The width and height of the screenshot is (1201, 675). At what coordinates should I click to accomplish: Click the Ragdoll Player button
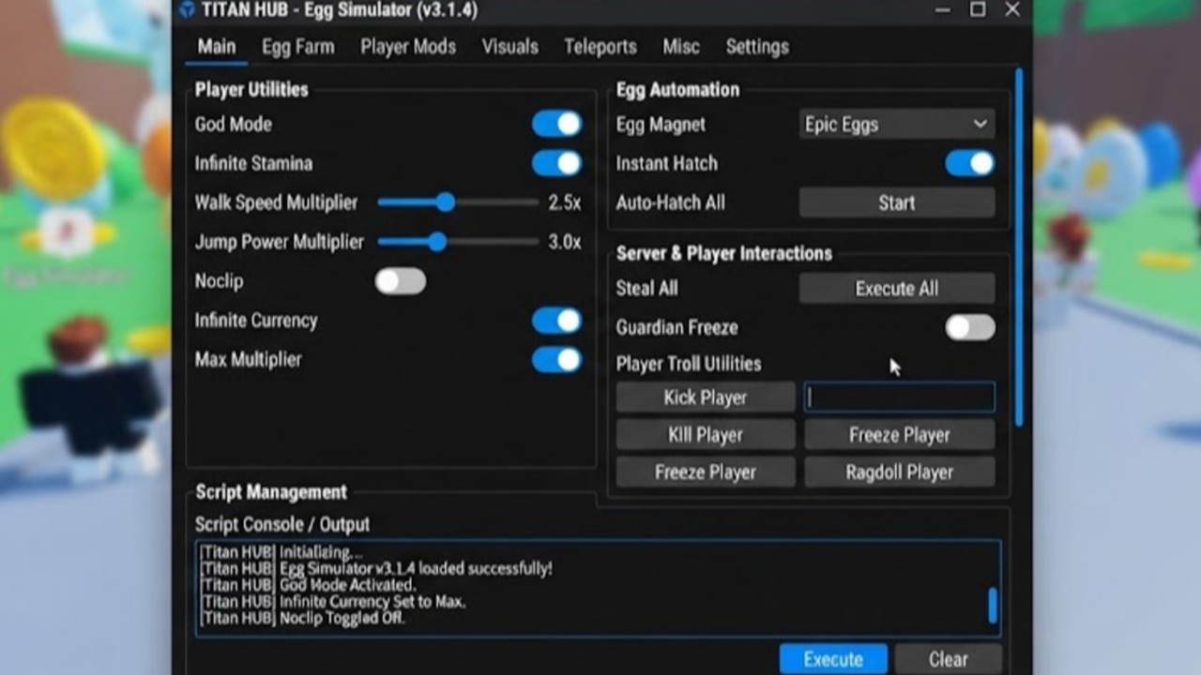900,472
